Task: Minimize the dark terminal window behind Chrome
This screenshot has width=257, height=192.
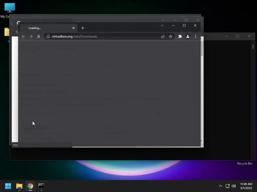Action: (226, 36)
